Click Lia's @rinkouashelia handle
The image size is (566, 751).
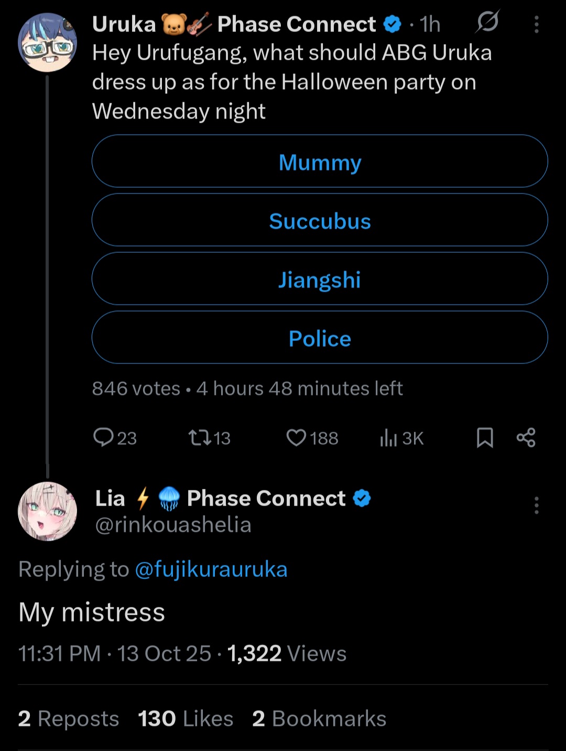[173, 525]
